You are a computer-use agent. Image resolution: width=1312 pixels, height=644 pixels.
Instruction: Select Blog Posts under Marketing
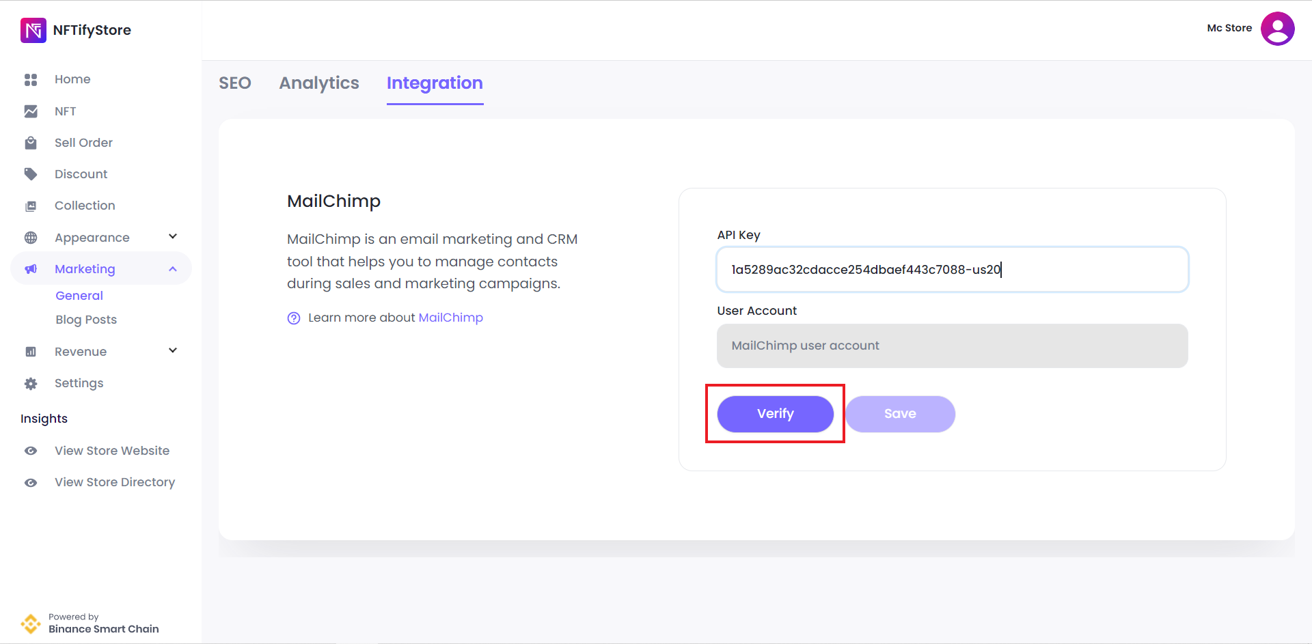(86, 320)
